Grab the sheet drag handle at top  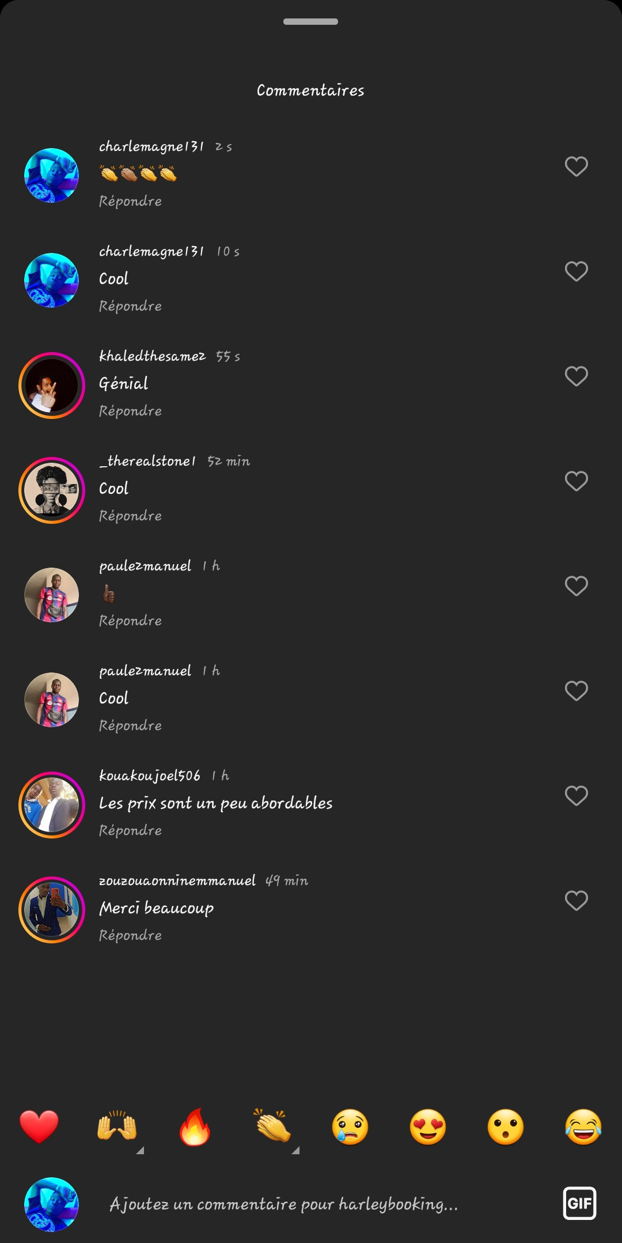[310, 22]
